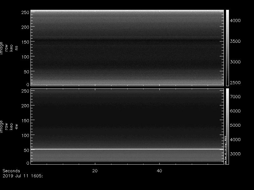Click the '100' tick label of ns panel
The image size is (254, 190).
(x=25, y=57)
